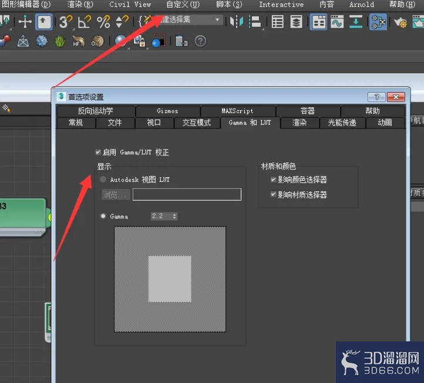Click the LUT file path field
Viewport: 424px width, 383px height.
(187, 195)
